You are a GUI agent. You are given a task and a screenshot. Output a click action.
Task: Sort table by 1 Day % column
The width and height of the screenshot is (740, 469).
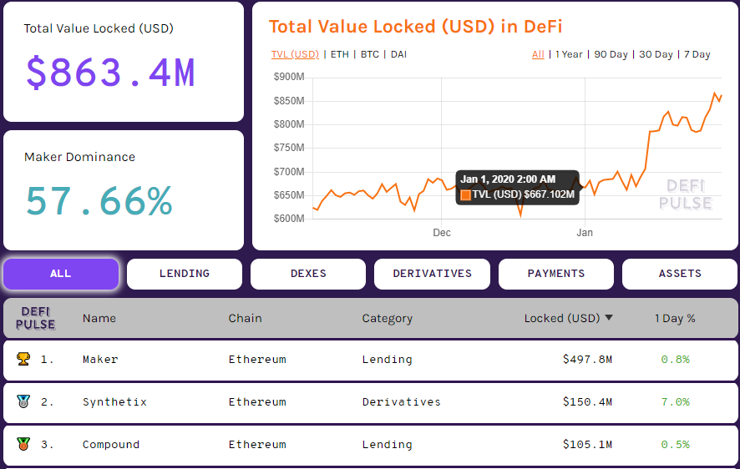coord(675,318)
